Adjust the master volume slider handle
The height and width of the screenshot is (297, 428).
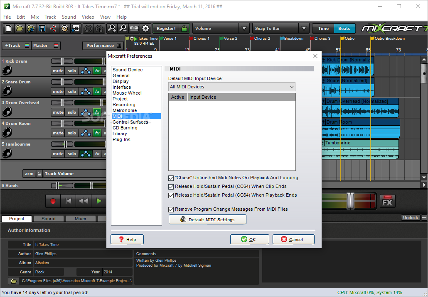tap(350, 201)
